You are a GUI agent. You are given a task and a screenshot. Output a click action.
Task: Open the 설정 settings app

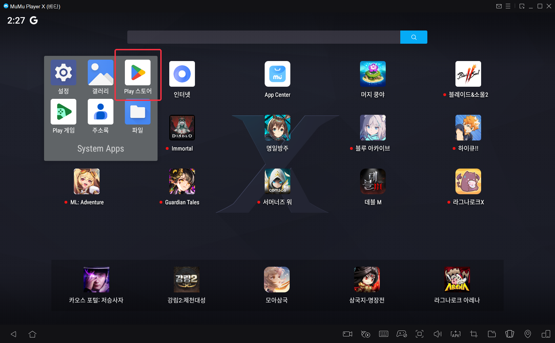63,72
